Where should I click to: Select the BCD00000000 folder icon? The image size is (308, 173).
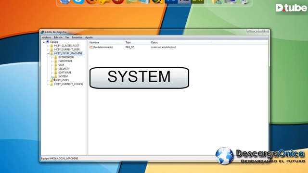56,57
